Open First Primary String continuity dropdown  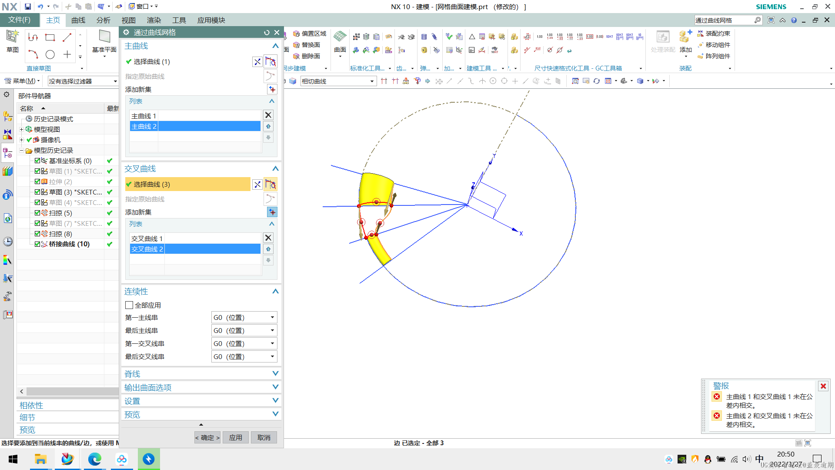click(244, 318)
